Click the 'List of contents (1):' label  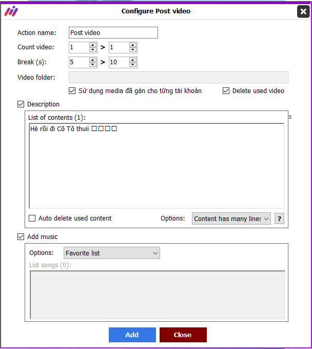pyautogui.click(x=57, y=118)
